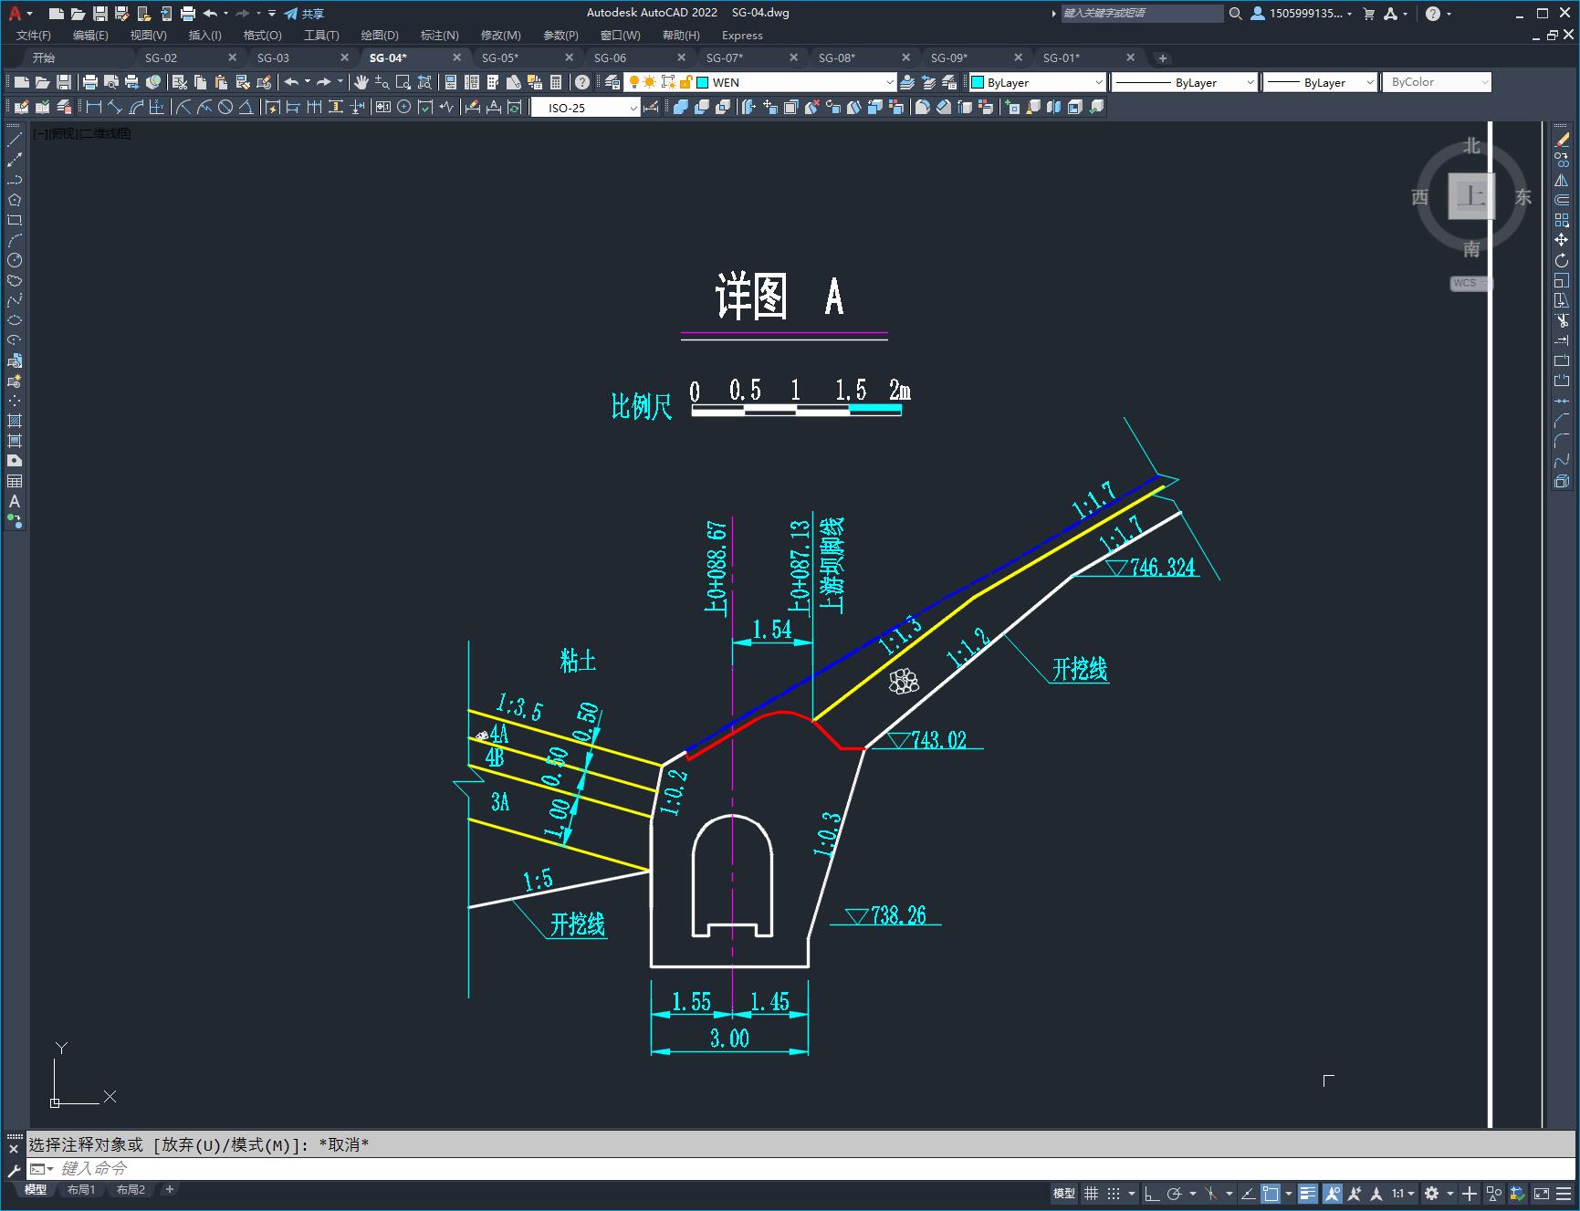Toggle snap mode dots in status bar

[1114, 1194]
